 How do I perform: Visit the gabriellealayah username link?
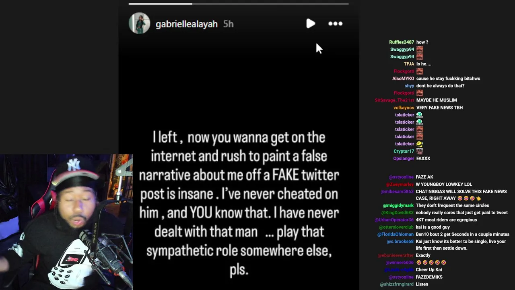coord(186,24)
